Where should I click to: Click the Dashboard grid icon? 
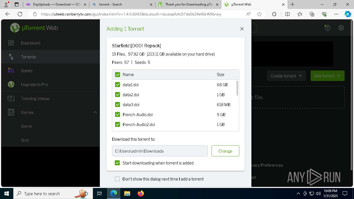pos(11,43)
